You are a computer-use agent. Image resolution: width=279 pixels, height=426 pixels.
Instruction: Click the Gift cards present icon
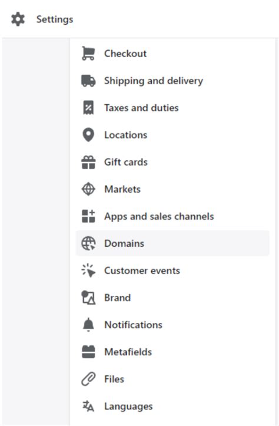point(88,162)
